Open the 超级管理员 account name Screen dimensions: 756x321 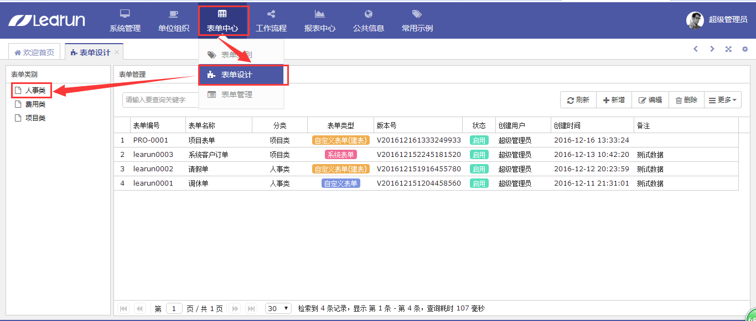point(728,20)
